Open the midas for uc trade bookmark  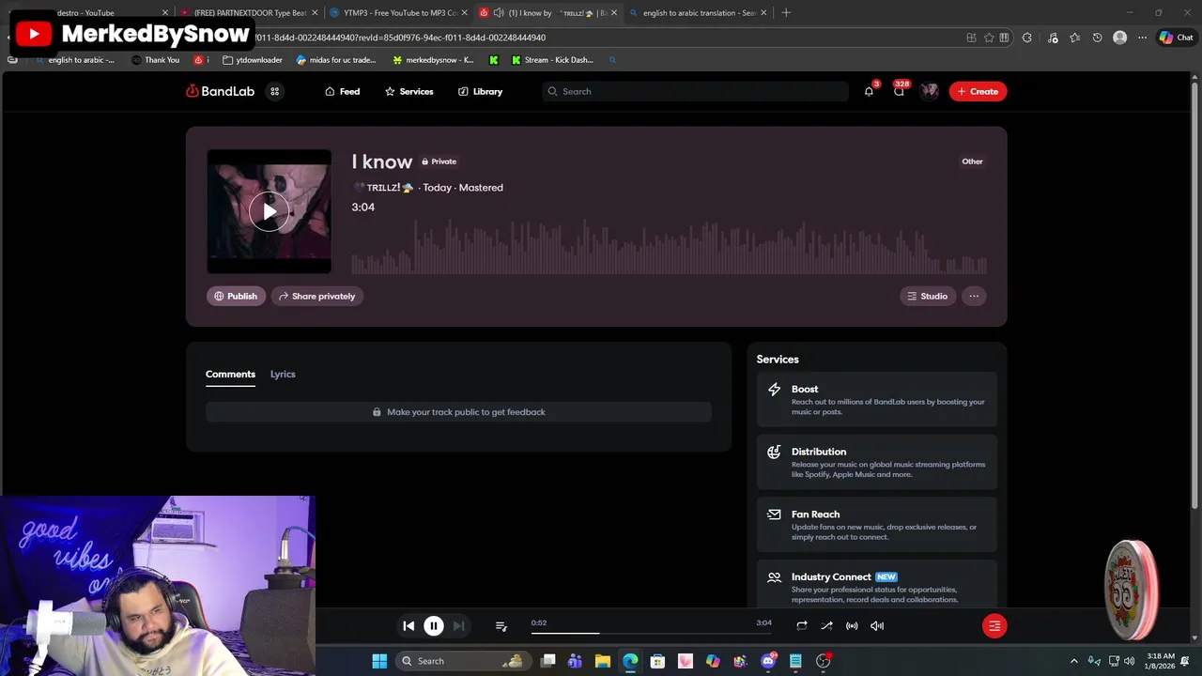(x=336, y=60)
